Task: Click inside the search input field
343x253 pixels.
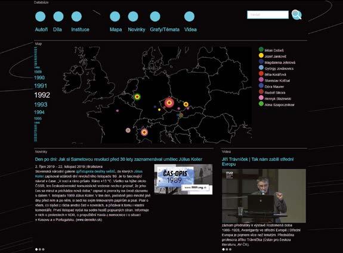Action: click(268, 15)
